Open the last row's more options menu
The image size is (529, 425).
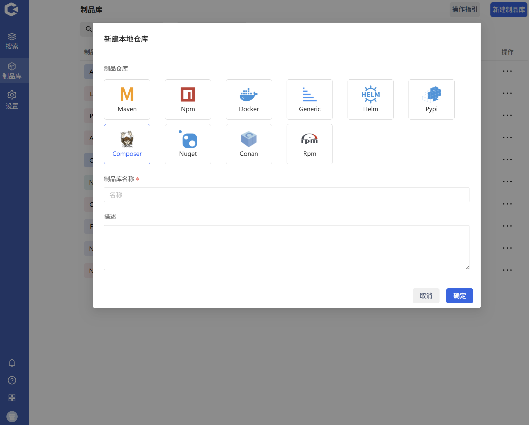click(507, 270)
